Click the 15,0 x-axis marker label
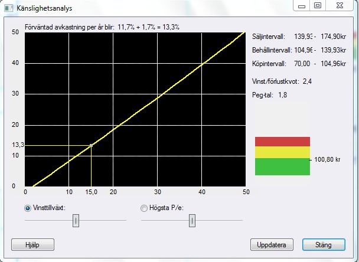The width and height of the screenshot is (359, 262). (92, 192)
